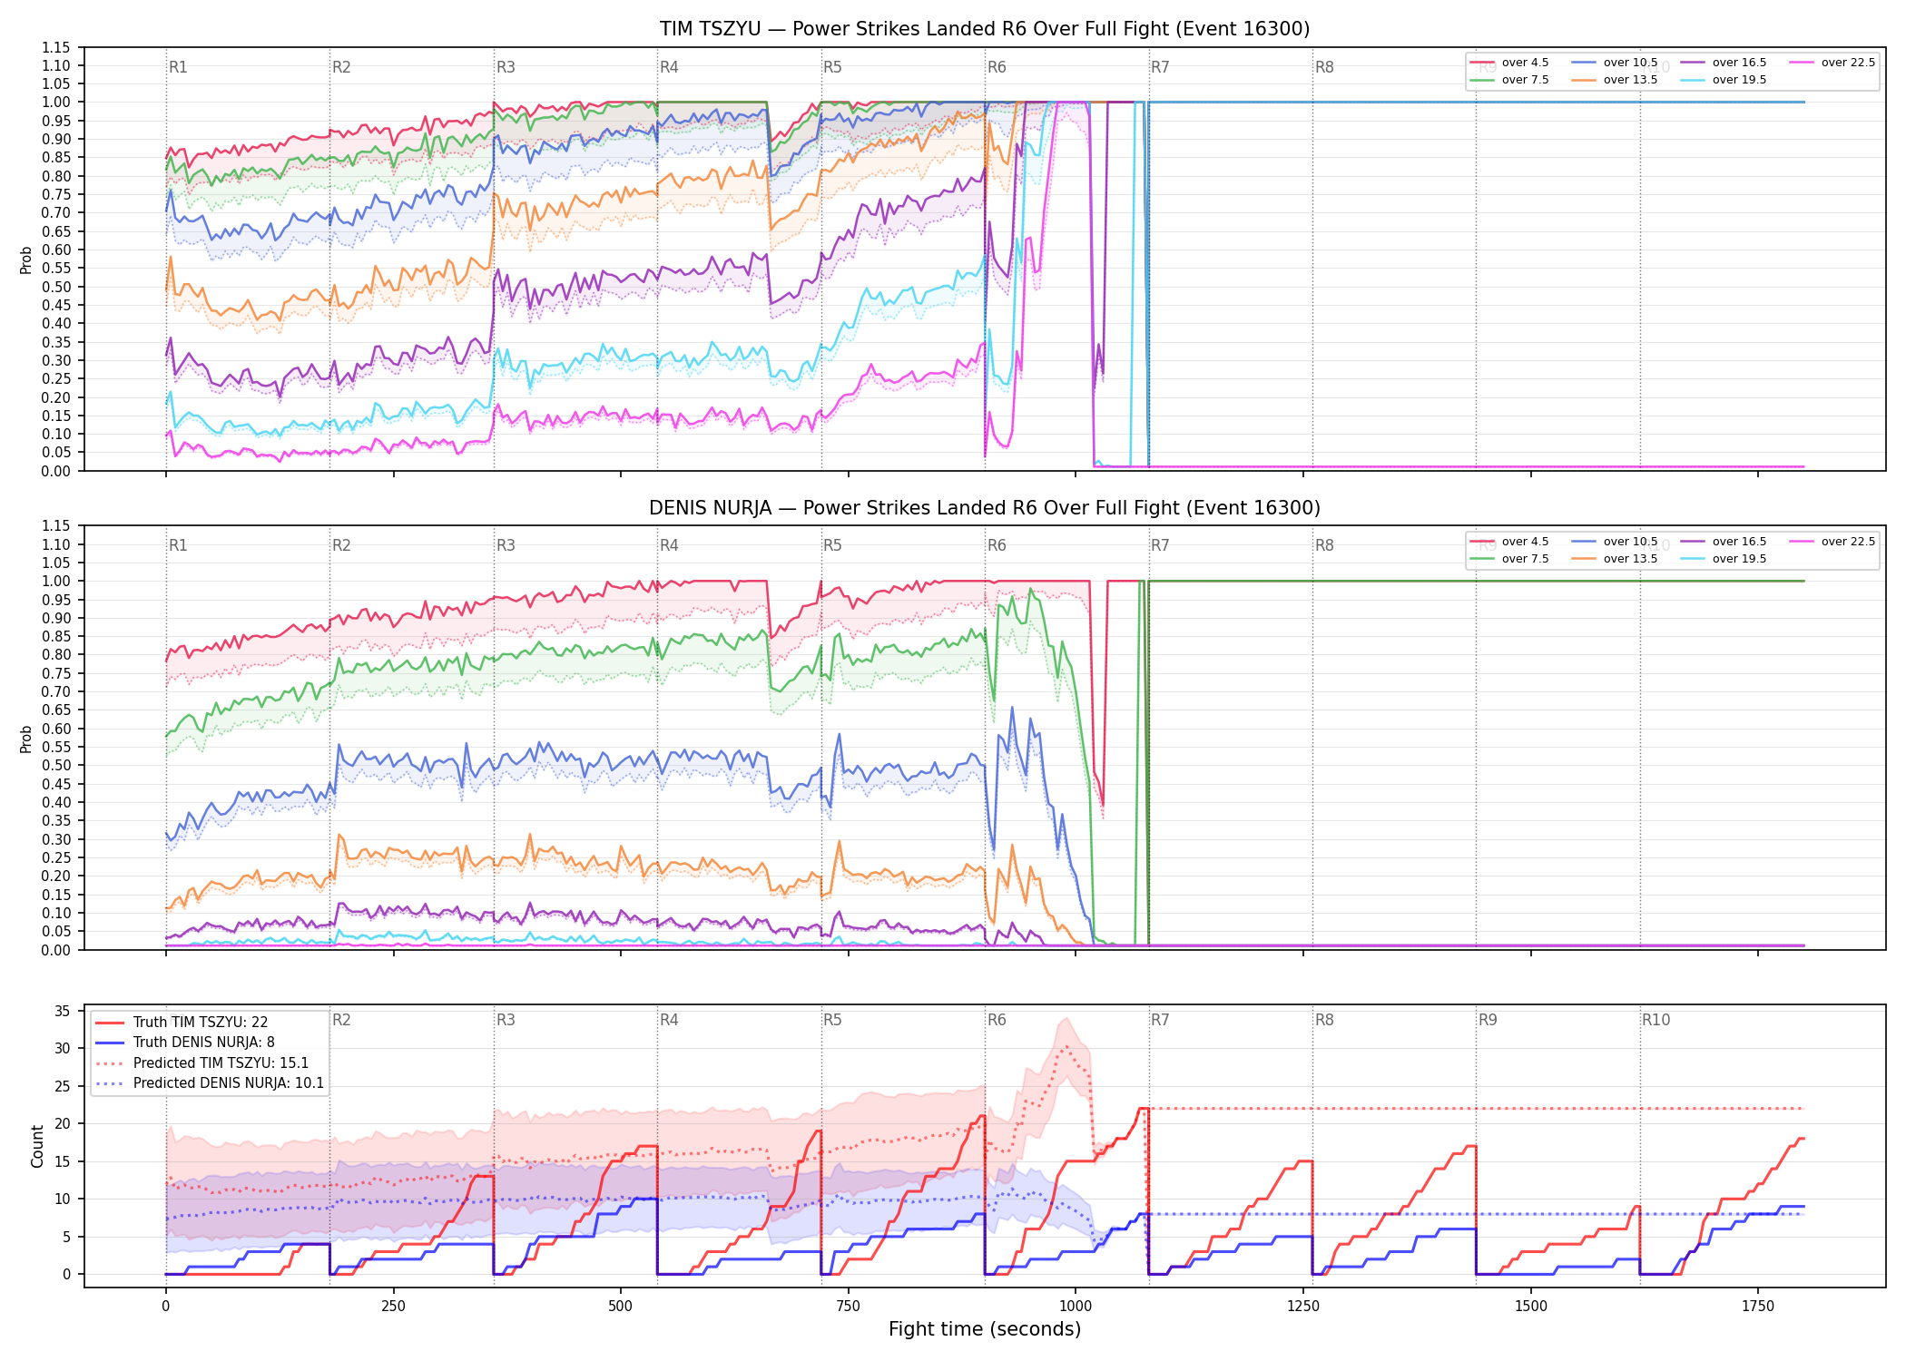Click the 'Count' y-axis label of bottom chart
This screenshot has width=1906, height=1361.
[x=37, y=1146]
